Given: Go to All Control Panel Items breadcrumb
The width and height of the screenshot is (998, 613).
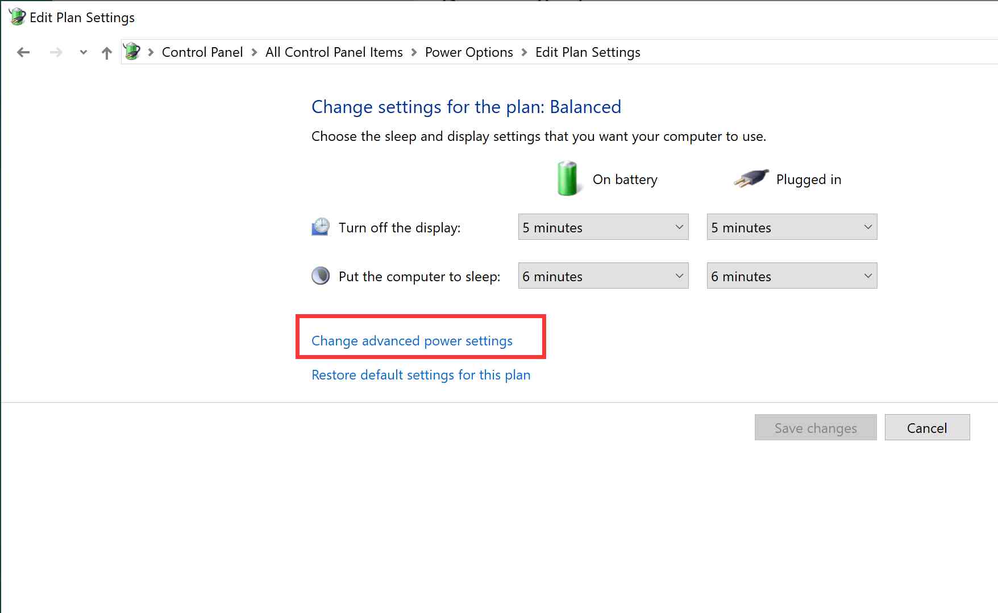Looking at the screenshot, I should click(334, 52).
